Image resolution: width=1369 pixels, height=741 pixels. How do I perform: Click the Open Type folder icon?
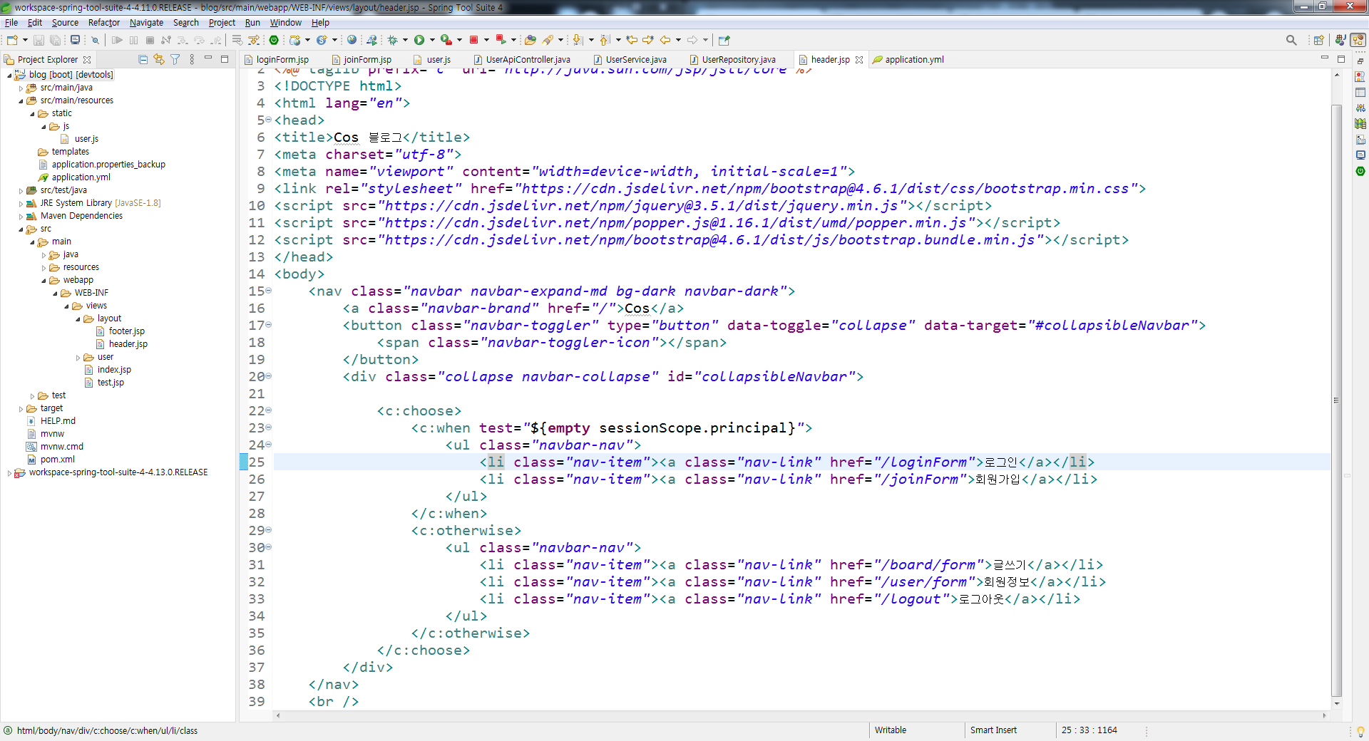(x=530, y=40)
